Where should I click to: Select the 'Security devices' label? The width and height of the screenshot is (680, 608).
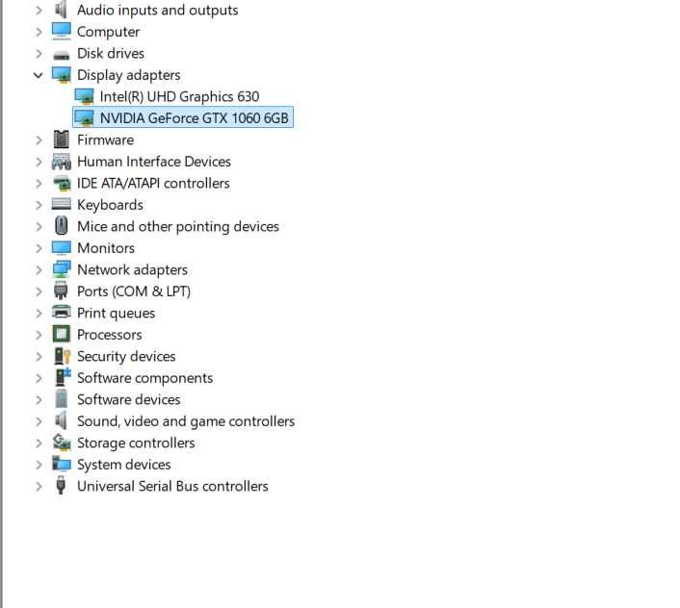click(126, 356)
